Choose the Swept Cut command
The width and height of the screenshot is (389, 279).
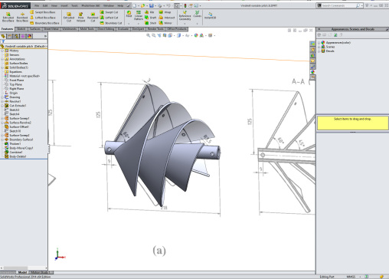[109, 12]
